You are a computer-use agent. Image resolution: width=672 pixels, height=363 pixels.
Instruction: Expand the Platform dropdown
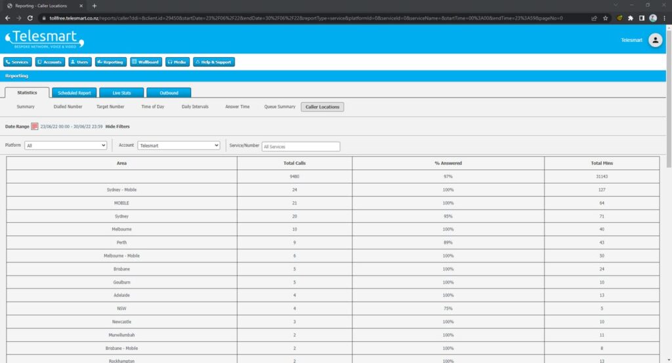pos(66,145)
